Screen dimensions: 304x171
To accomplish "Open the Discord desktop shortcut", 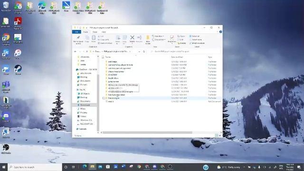I will 6,117.
